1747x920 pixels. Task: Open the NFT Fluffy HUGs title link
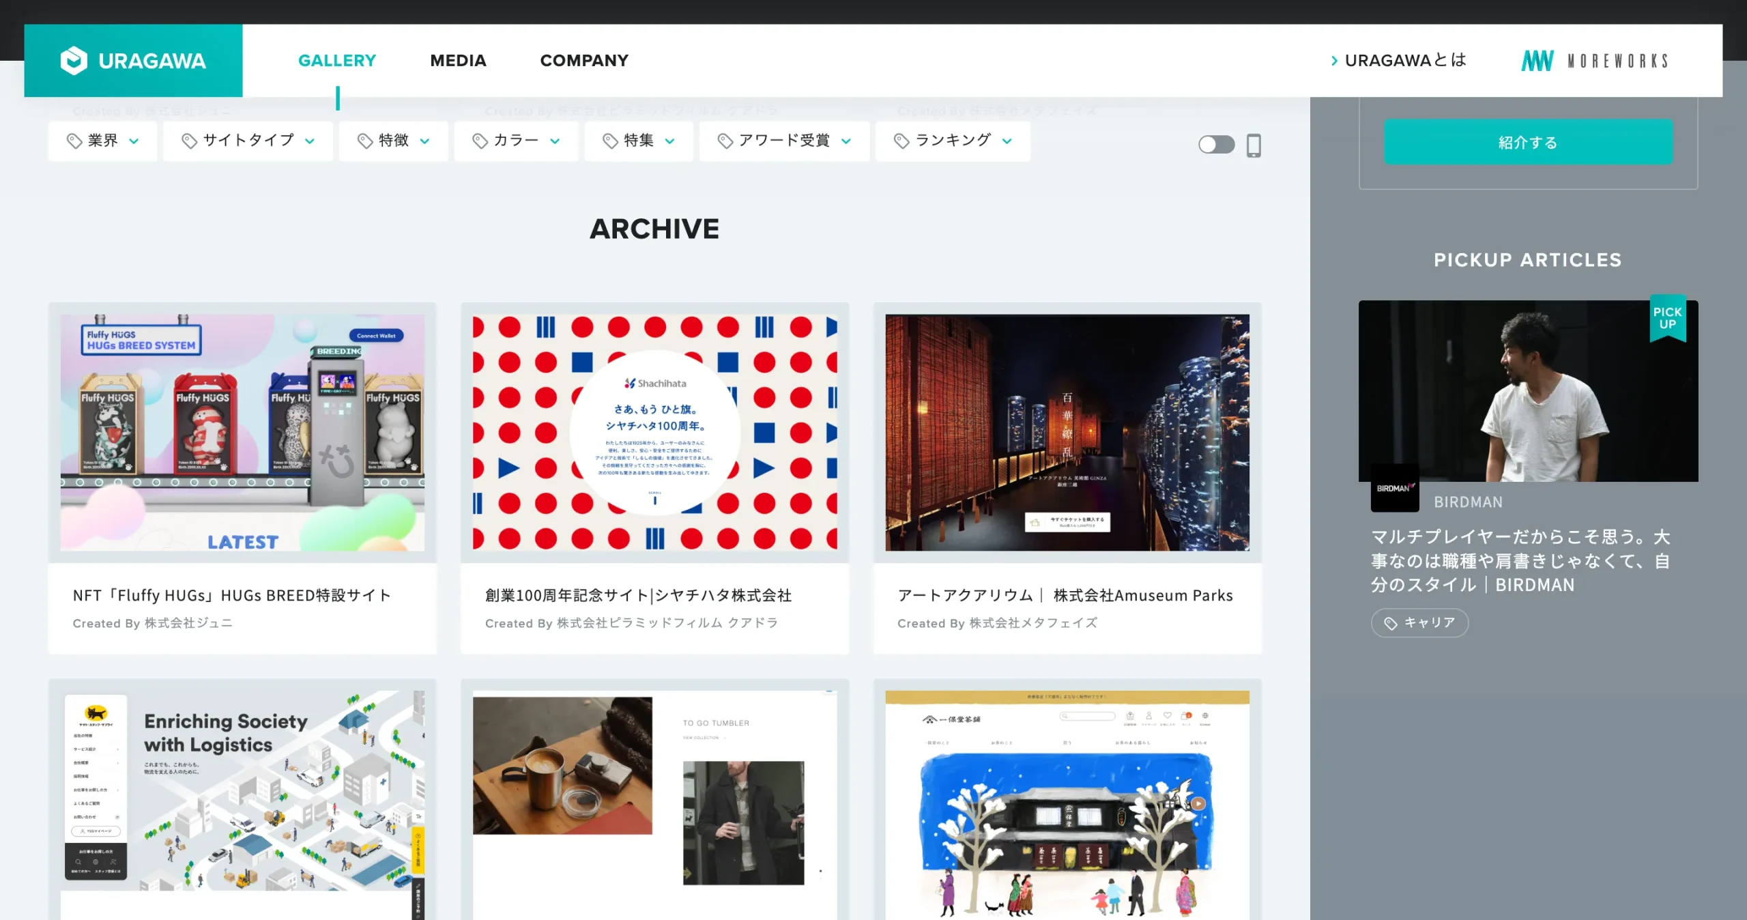click(232, 595)
